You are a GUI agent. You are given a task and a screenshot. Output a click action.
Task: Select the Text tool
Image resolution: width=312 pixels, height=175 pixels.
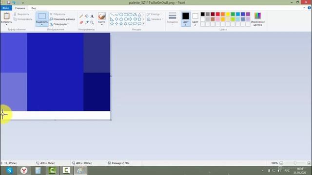click(x=92, y=16)
